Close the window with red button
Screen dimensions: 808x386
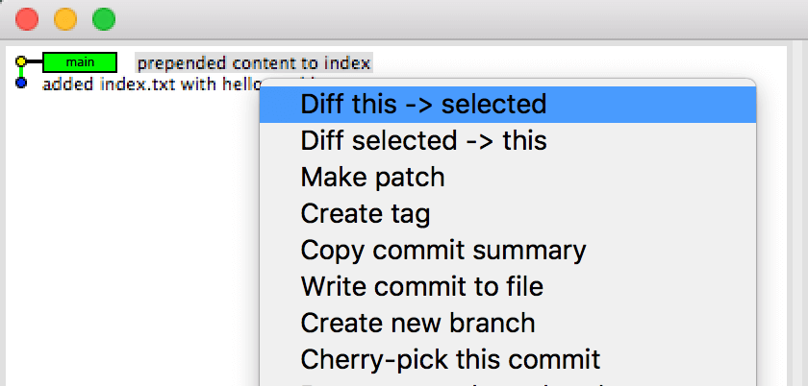(27, 18)
